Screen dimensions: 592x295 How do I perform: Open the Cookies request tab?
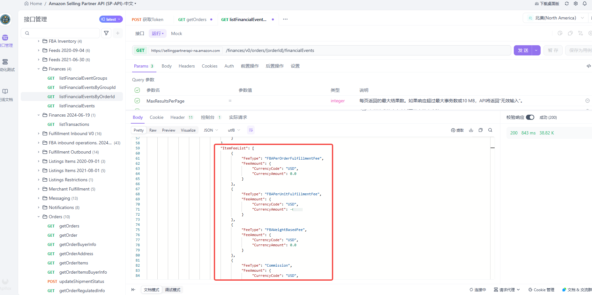210,66
